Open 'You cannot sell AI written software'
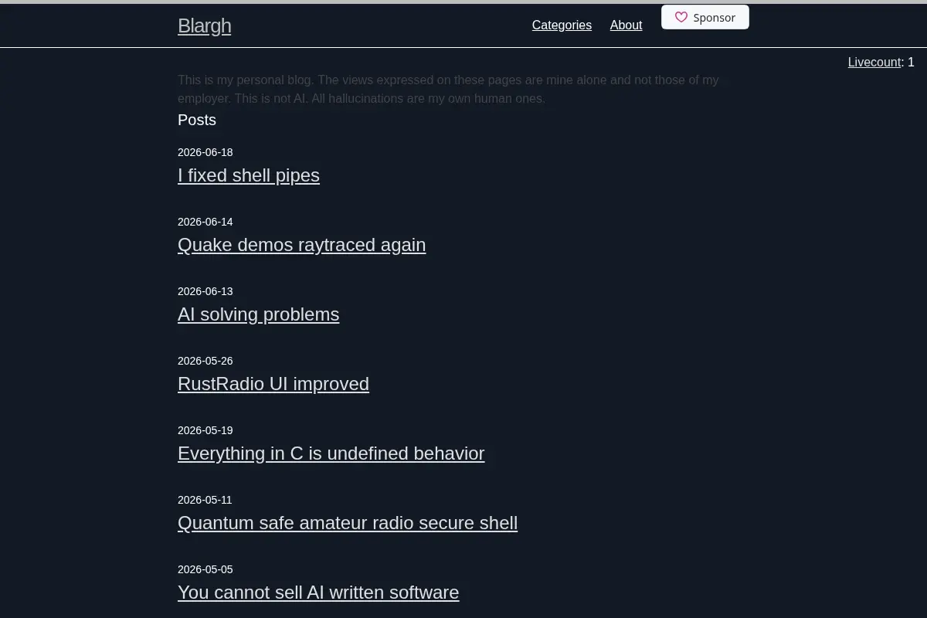The width and height of the screenshot is (927, 618). coord(318,593)
